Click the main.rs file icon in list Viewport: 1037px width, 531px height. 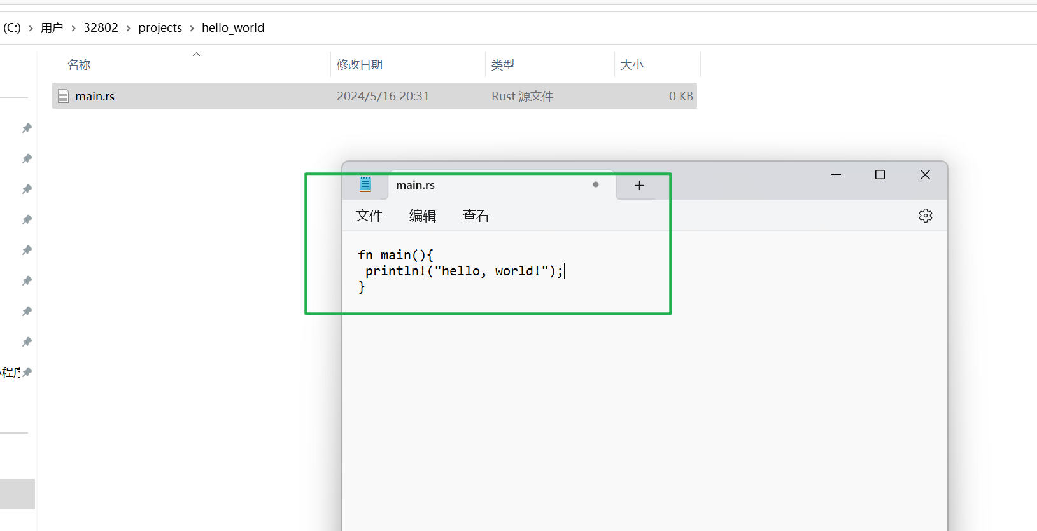coord(63,96)
